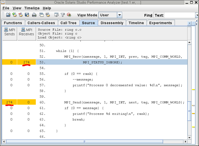Image resolution: width=199 pixels, height=146 pixels.
Task: Switch to the Disassembly tab
Action: click(112, 23)
